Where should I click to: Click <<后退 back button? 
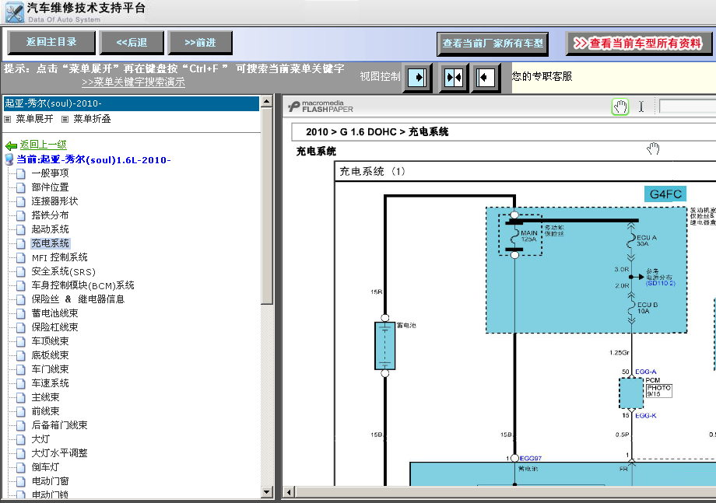click(x=132, y=43)
